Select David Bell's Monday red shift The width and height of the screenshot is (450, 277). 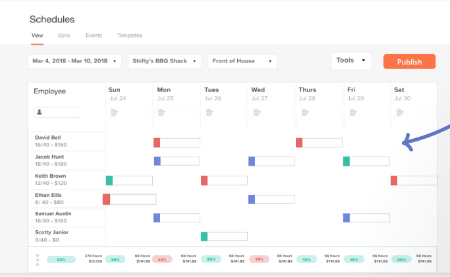(x=177, y=143)
